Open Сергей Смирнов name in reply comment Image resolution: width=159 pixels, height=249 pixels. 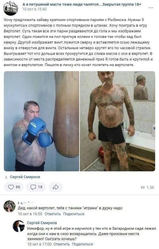coord(42,223)
